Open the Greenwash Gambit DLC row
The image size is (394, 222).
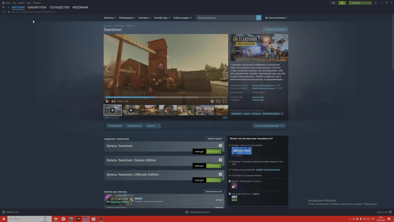164,200
